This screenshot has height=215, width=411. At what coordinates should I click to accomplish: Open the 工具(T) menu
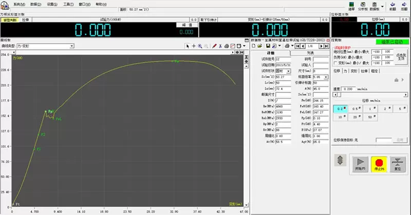tap(68, 4)
